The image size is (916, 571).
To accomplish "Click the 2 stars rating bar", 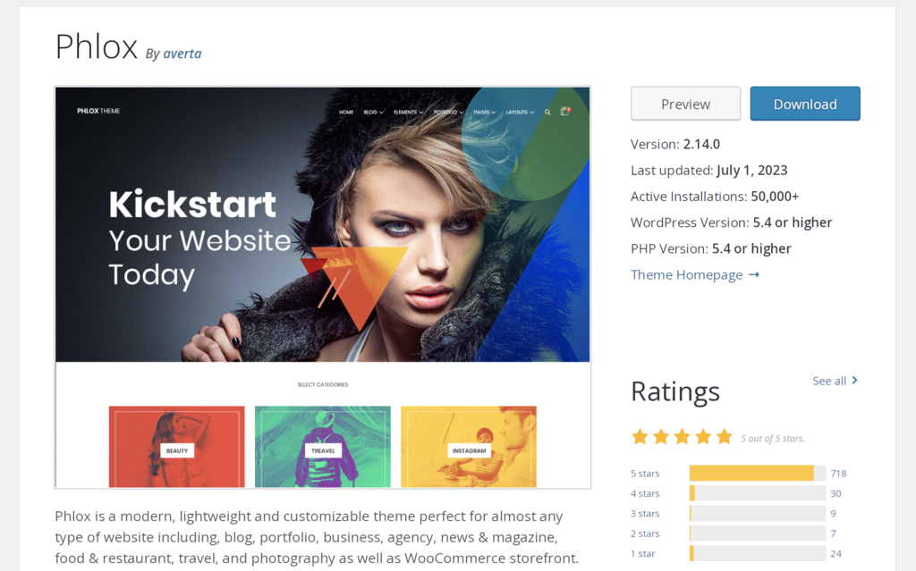I will tap(757, 533).
